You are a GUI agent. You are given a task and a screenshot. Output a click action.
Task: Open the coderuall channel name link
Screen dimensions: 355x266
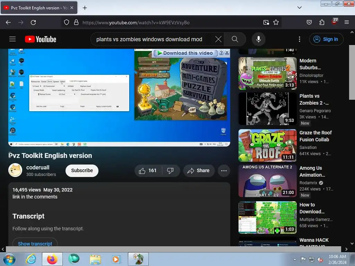38,167
